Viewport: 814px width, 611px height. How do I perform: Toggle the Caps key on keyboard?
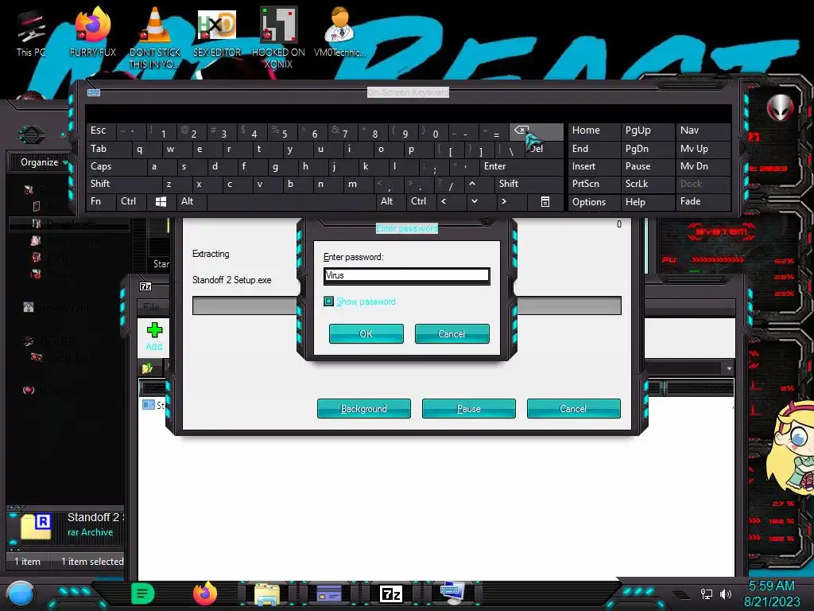[x=115, y=166]
